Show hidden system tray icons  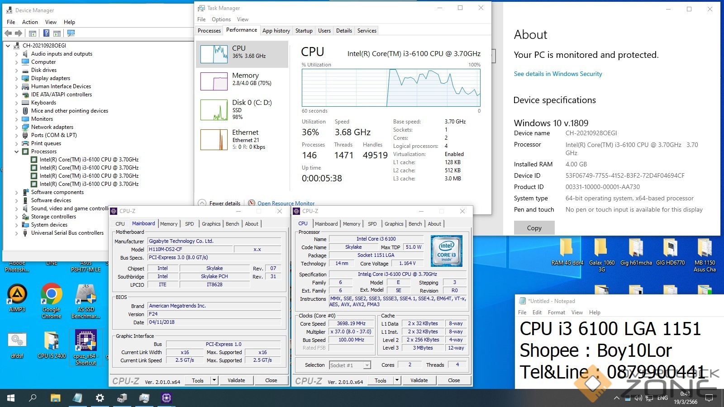click(616, 398)
